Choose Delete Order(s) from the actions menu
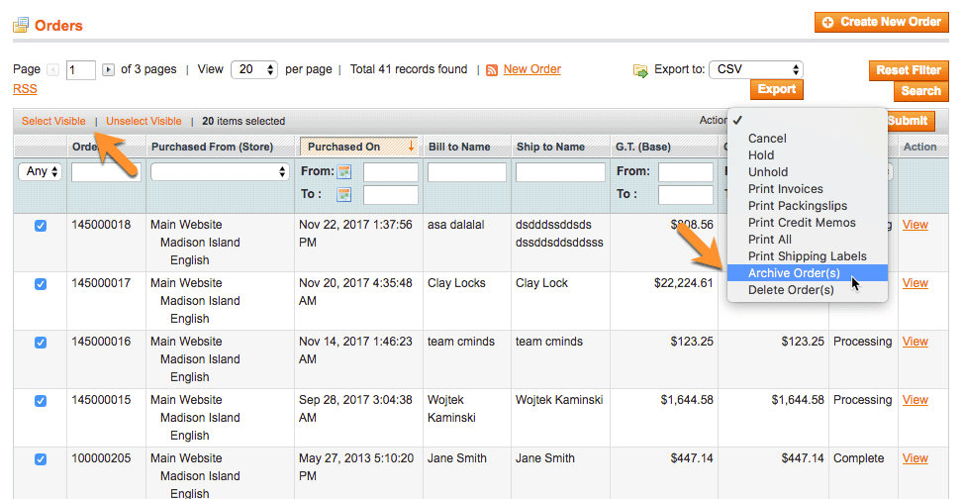 [791, 290]
